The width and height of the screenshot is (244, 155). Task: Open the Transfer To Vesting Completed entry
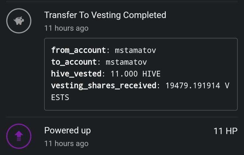tap(105, 15)
